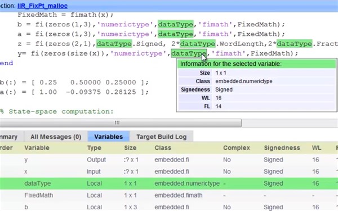
Task: Click 'Output' type cell for y
Action: tap(96, 160)
